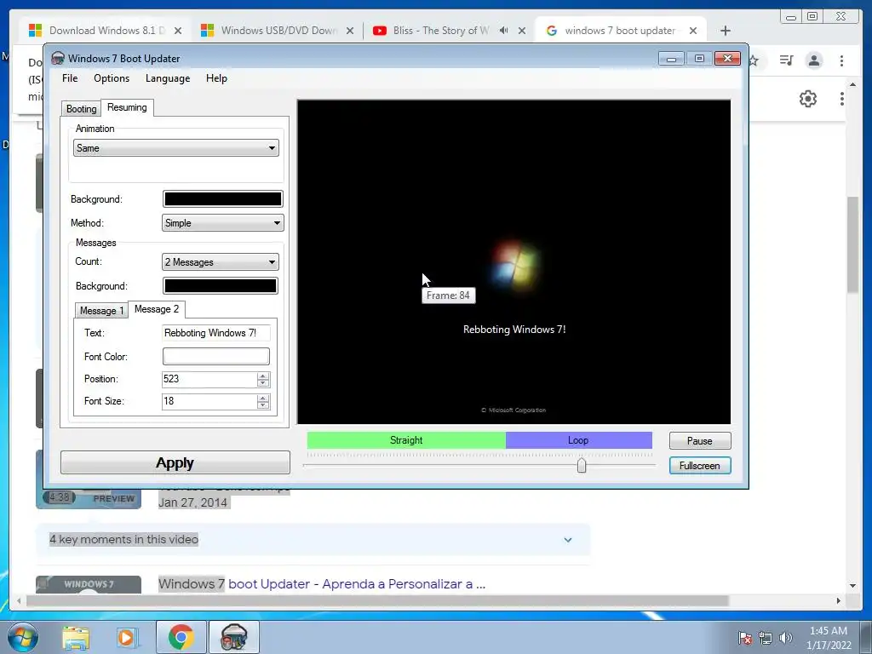This screenshot has height=654, width=872.
Task: Click the purple Loop segment of timeline
Action: tap(578, 440)
